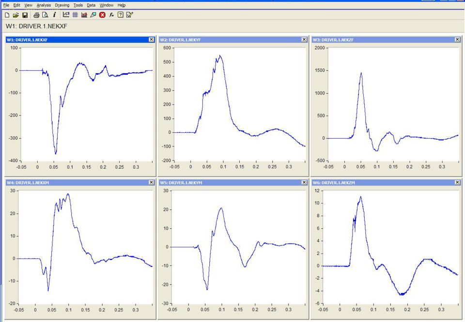Open help with the question mark icon
Screen dimensions: 465x322
point(121,15)
